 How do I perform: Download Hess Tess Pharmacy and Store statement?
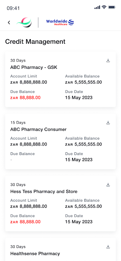pos(108,185)
